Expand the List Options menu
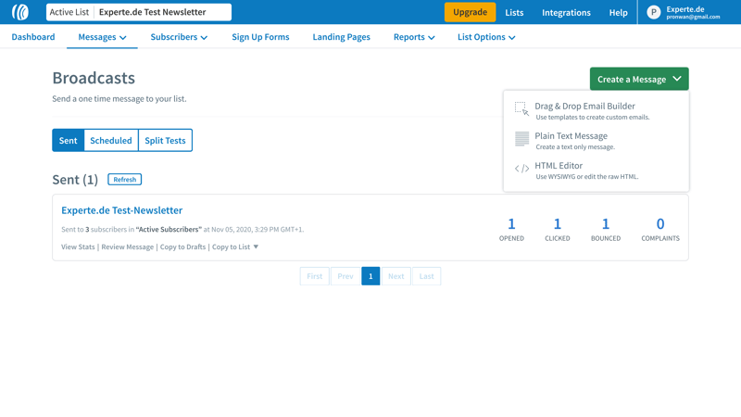Image resolution: width=741 pixels, height=417 pixels. (x=485, y=37)
